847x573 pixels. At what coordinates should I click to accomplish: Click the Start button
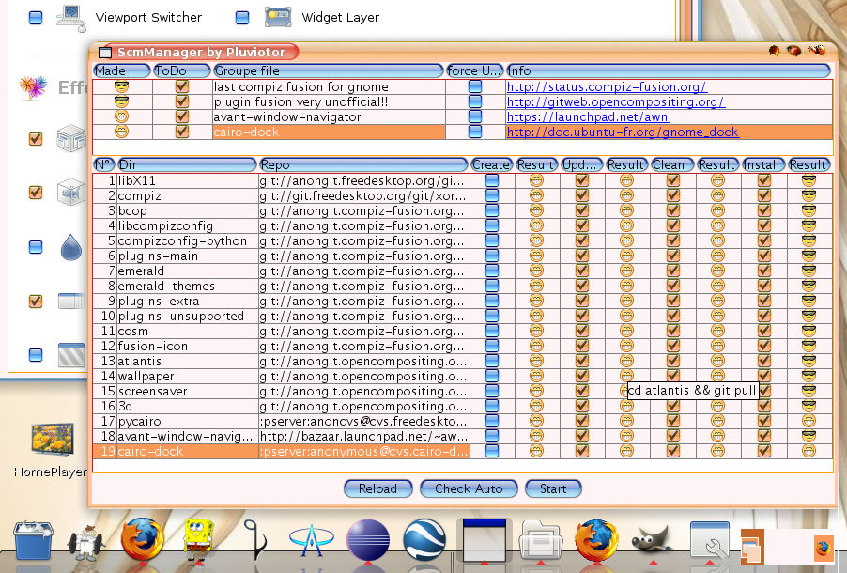coord(553,488)
